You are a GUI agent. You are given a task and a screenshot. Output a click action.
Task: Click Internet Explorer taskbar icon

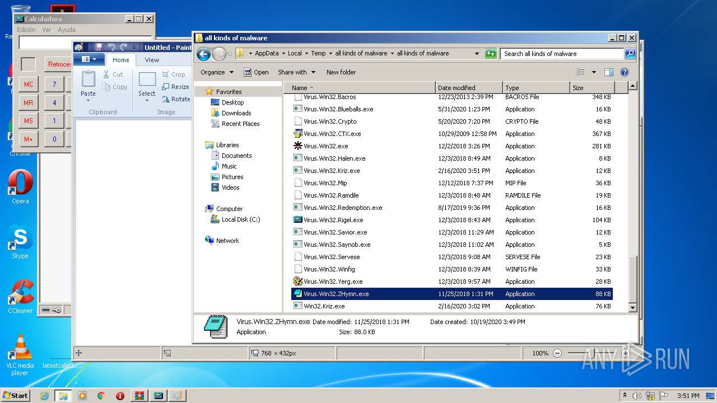(x=44, y=396)
